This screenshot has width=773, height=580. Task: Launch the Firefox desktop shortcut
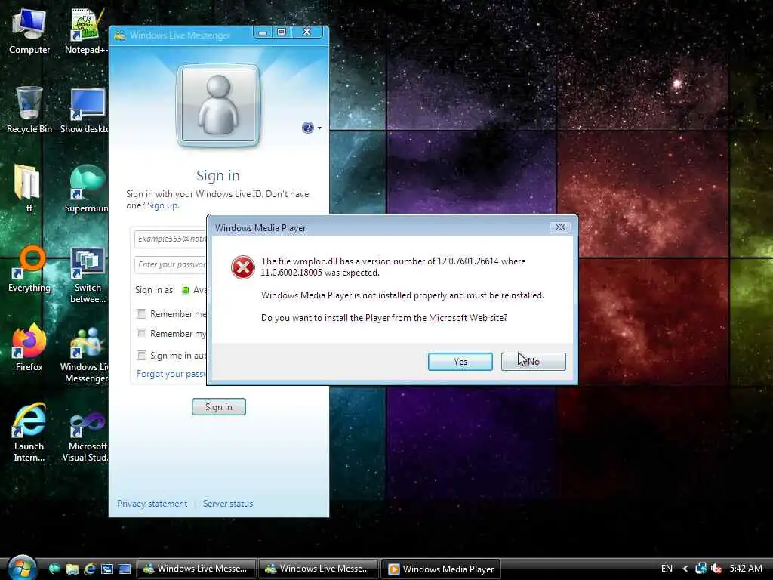[x=29, y=347]
